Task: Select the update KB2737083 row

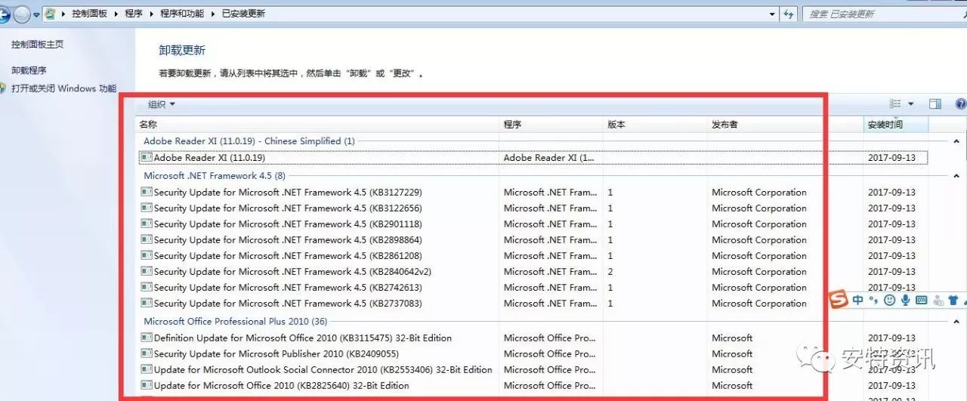Action: (x=533, y=303)
